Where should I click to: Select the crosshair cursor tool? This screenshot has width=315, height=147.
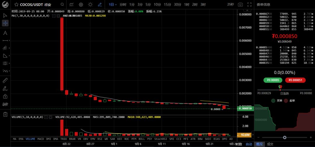5,23
